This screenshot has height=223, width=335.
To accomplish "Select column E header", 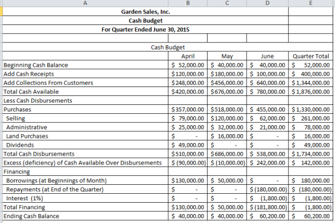I will [x=310, y=3].
